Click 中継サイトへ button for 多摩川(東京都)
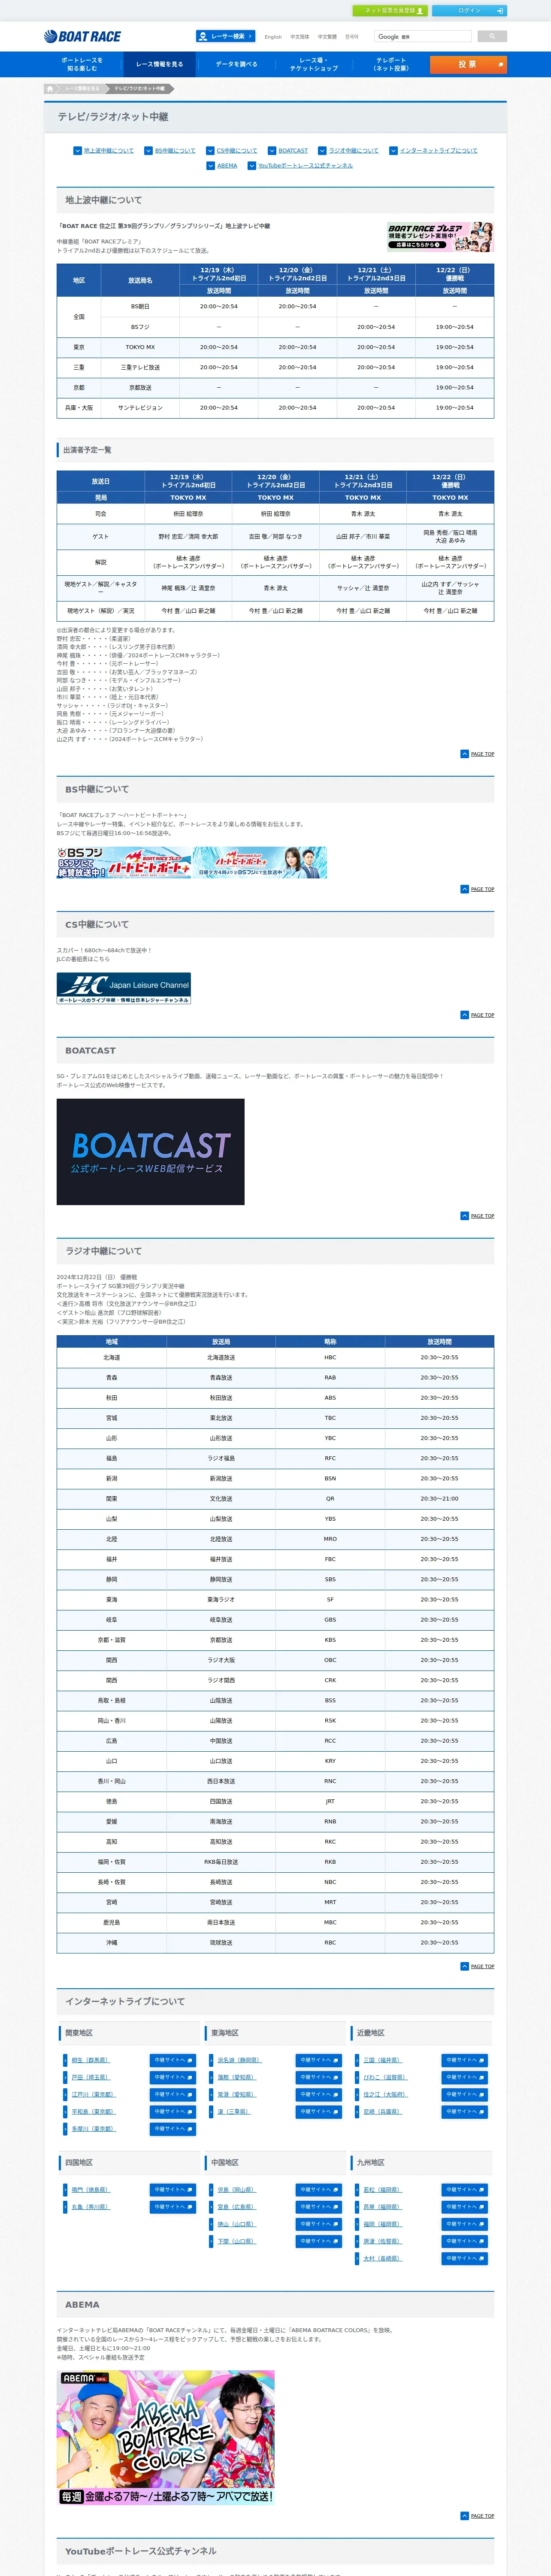 pyautogui.click(x=173, y=2128)
